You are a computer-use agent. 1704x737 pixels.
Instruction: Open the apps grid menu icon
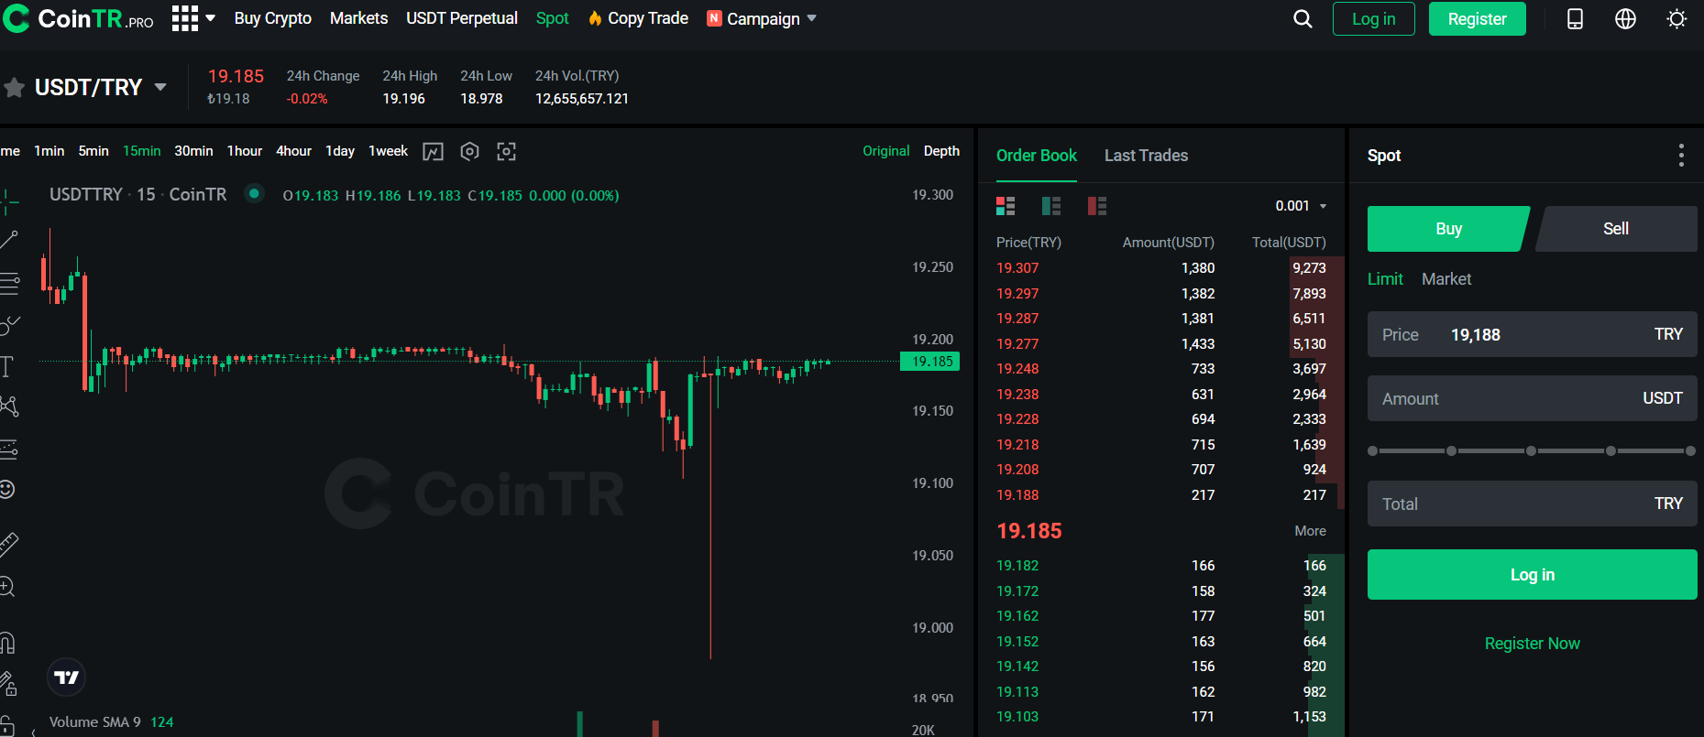point(185,18)
